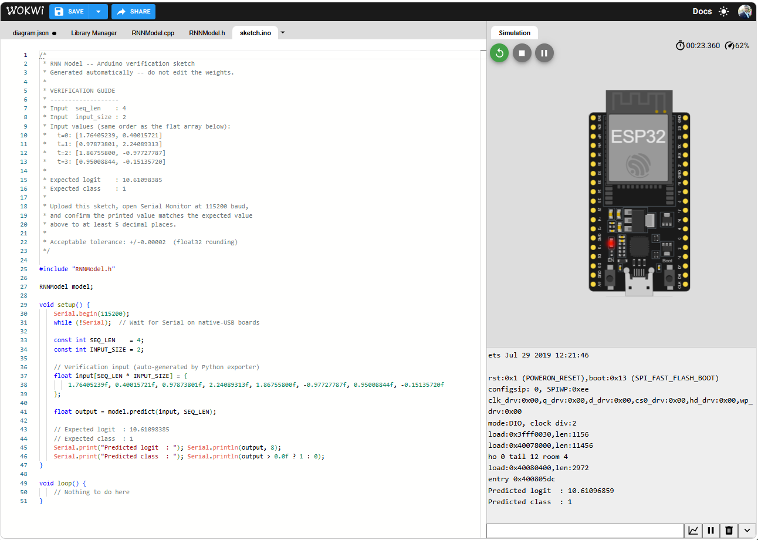Click the "const int SEQ_LEN = 4;" line
The image size is (758, 540).
pyautogui.click(x=99, y=340)
